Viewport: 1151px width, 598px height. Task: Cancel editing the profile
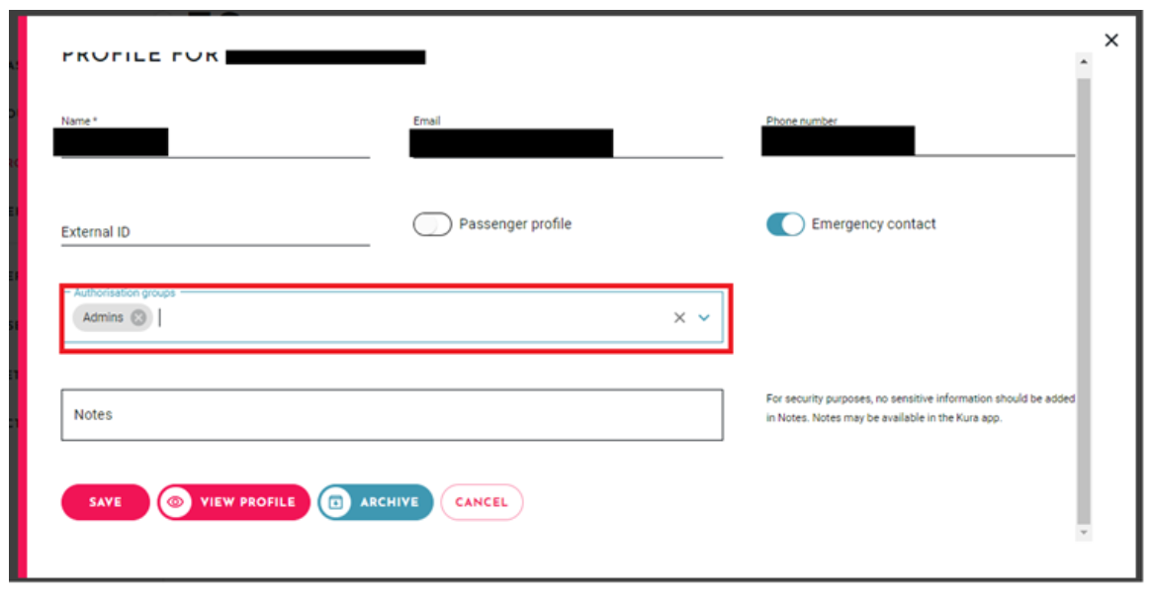482,502
